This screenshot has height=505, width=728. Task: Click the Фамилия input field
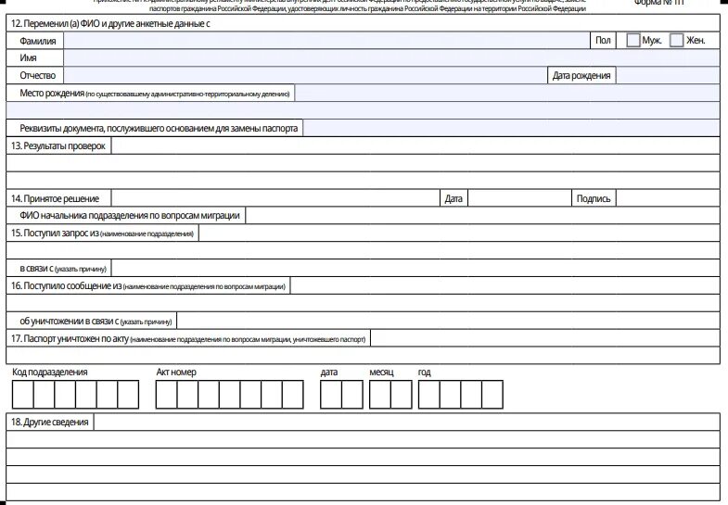(x=326, y=41)
